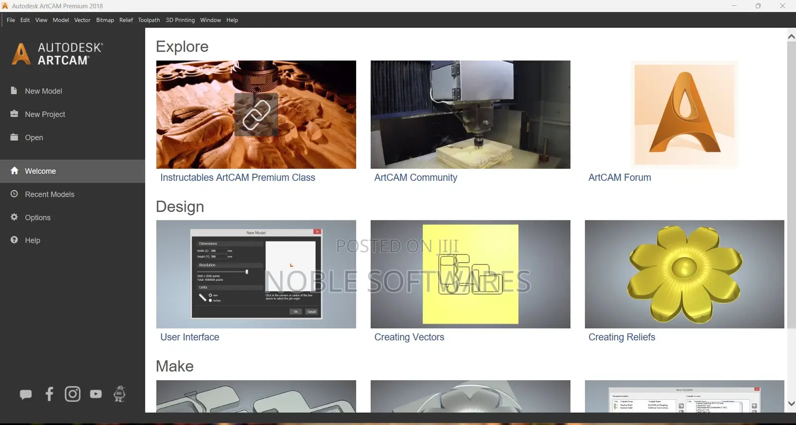Click the link overlay icon on Instructables thumbnail

(256, 114)
